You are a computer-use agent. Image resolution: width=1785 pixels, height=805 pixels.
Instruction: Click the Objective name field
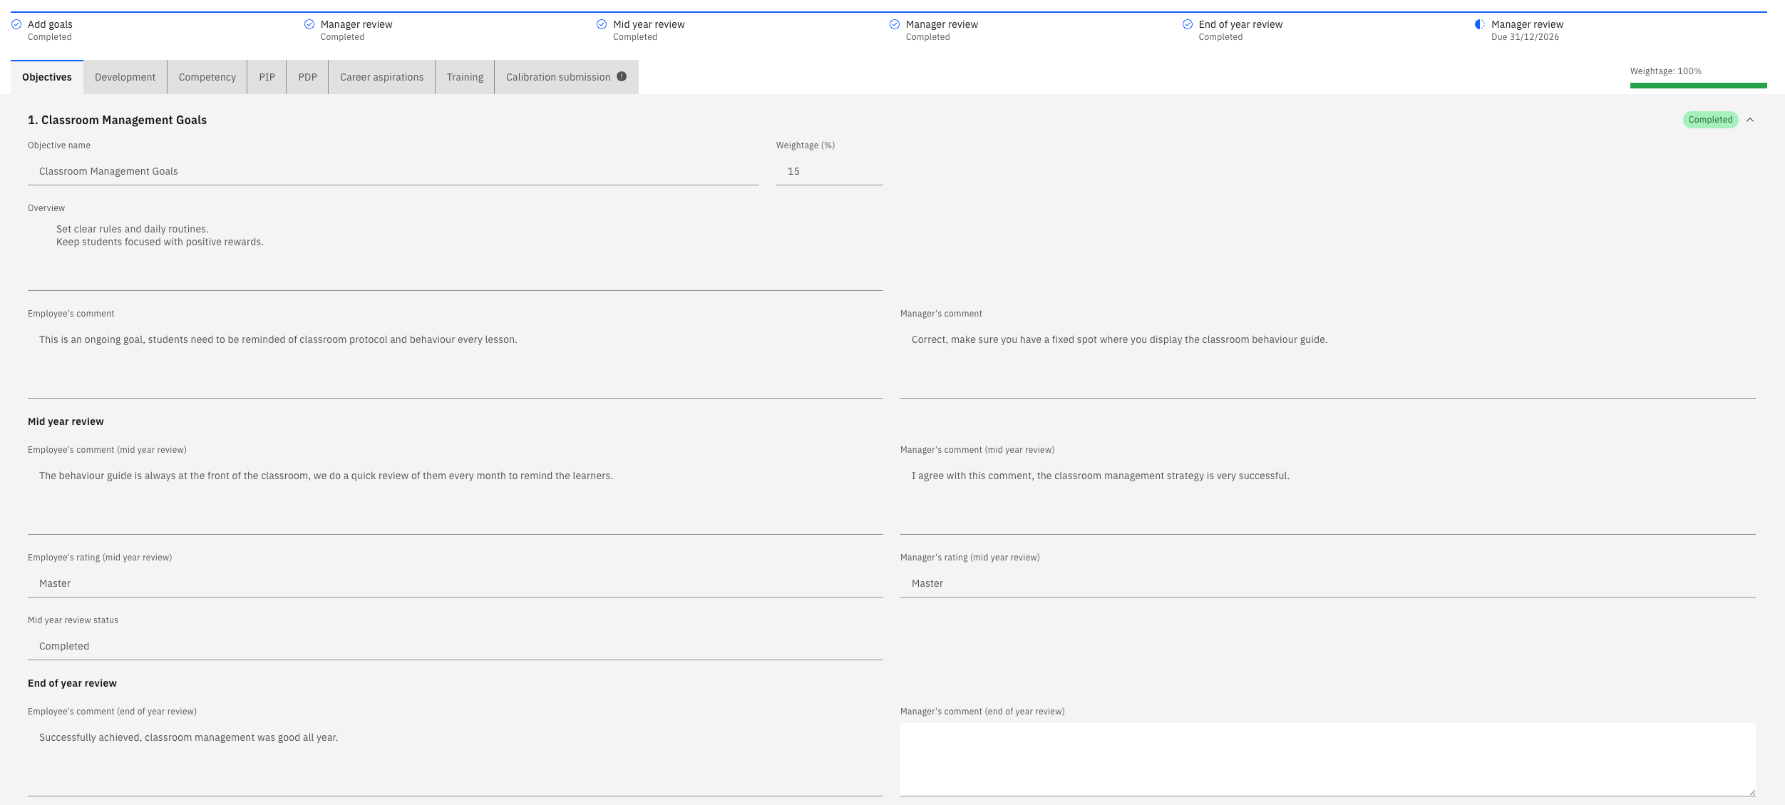coord(393,171)
